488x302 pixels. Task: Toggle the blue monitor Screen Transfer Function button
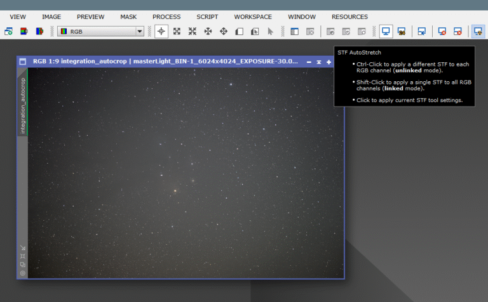[x=386, y=31]
